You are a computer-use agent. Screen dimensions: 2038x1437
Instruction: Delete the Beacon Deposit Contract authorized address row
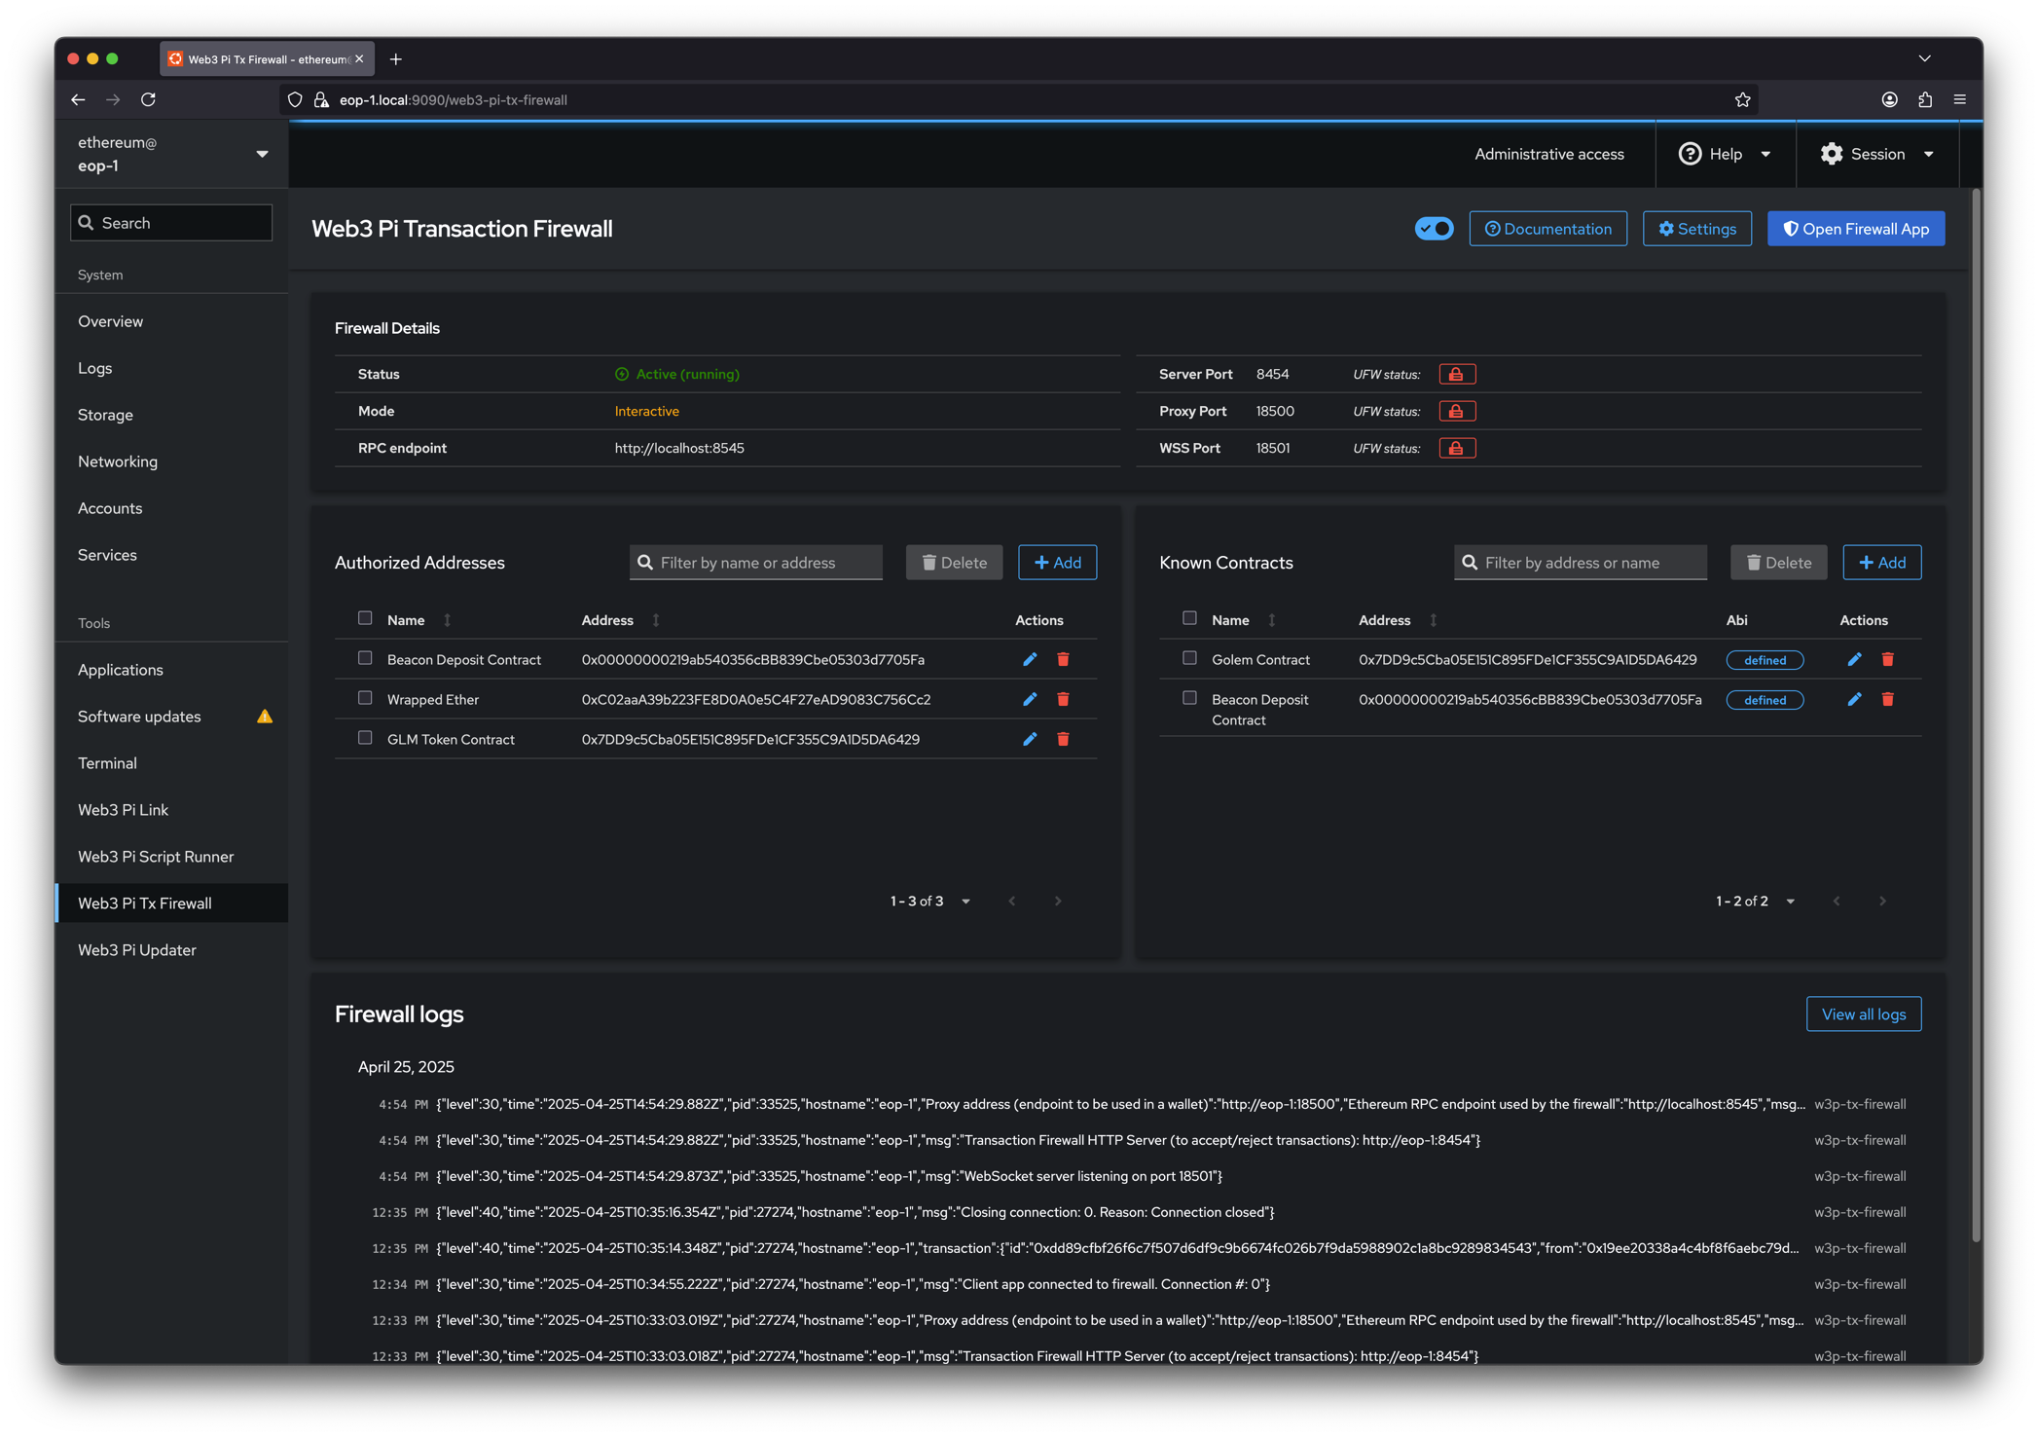pyautogui.click(x=1063, y=659)
